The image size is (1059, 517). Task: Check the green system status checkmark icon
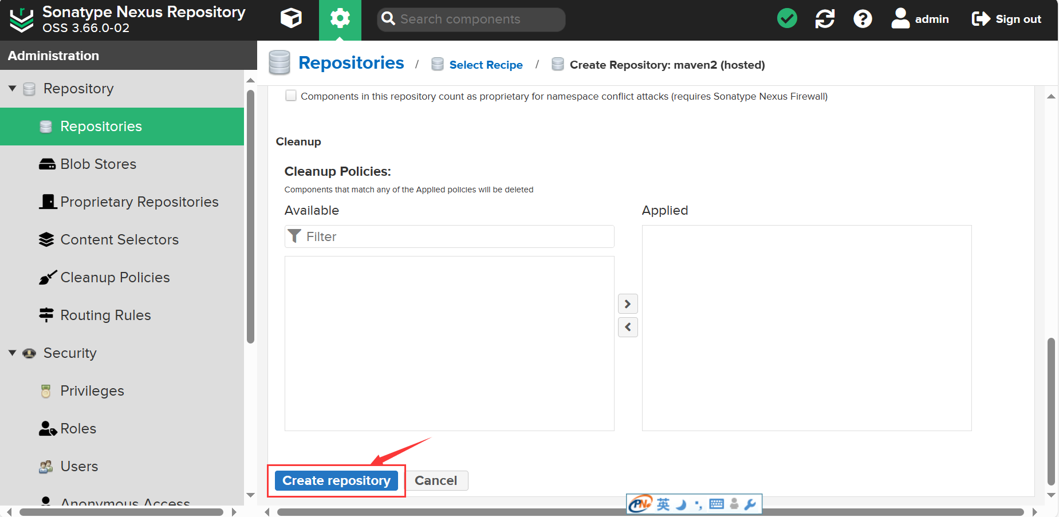(787, 19)
